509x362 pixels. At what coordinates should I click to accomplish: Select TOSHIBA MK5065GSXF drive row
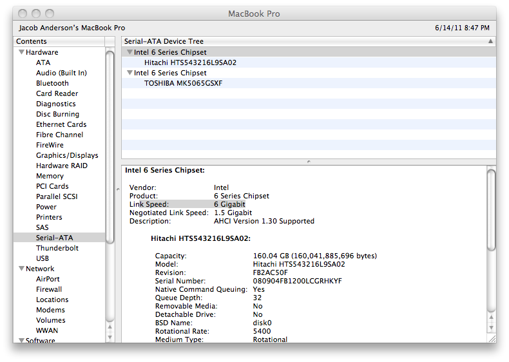[309, 83]
